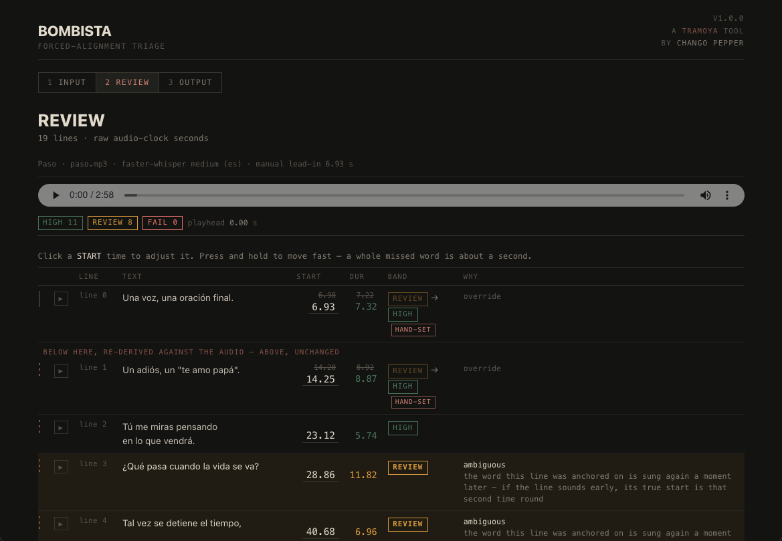Open the 3 Output tab
The height and width of the screenshot is (541, 782).
pos(190,82)
